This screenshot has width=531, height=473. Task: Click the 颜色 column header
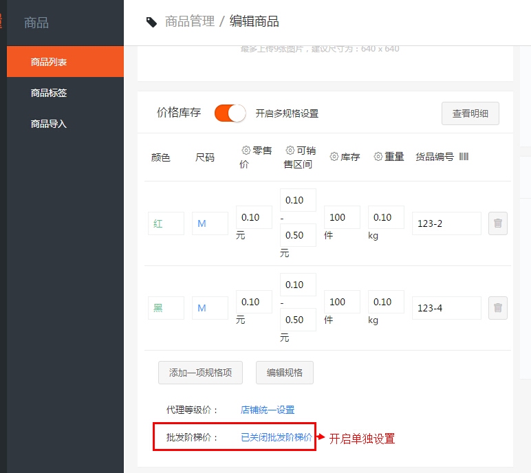point(160,157)
